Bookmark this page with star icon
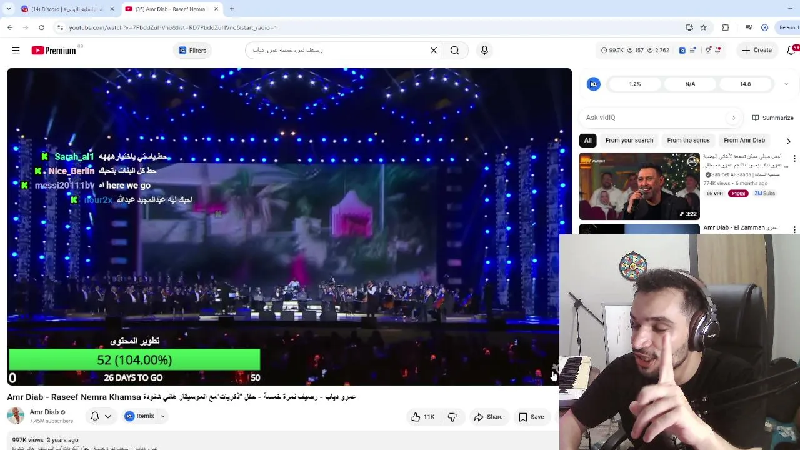The image size is (800, 450). (x=704, y=27)
